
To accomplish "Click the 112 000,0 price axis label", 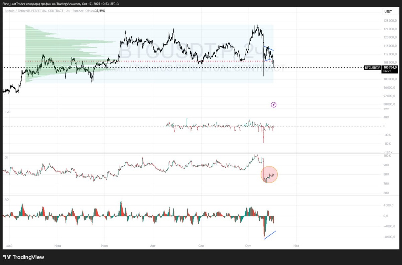I will click(x=390, y=54).
